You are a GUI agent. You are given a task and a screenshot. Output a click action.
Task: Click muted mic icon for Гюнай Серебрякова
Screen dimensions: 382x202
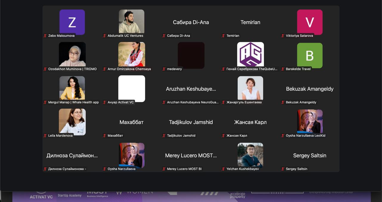[224, 69]
